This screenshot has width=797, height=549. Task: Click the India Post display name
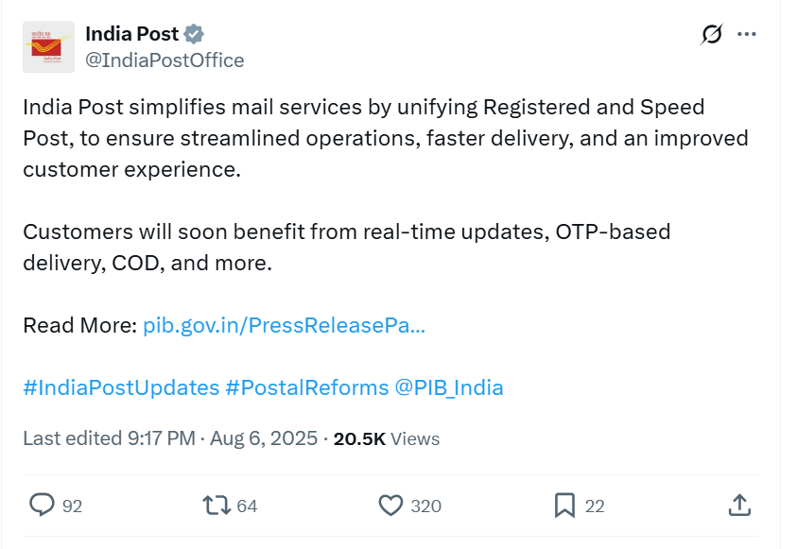131,34
